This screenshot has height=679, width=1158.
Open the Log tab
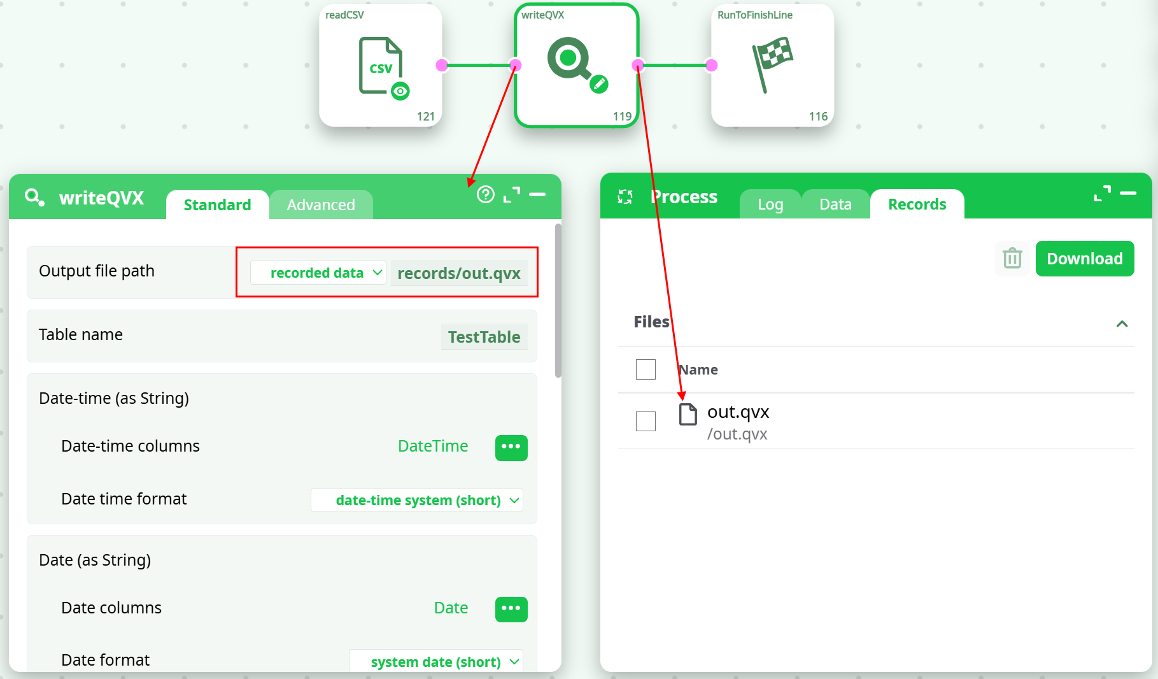click(x=770, y=204)
